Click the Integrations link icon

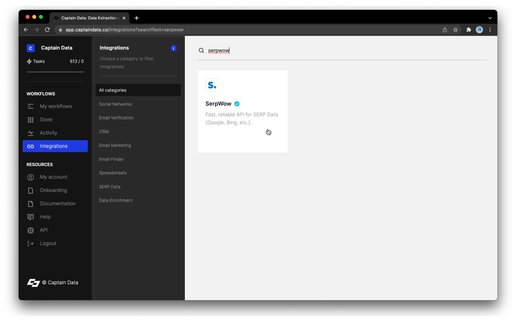(x=30, y=146)
